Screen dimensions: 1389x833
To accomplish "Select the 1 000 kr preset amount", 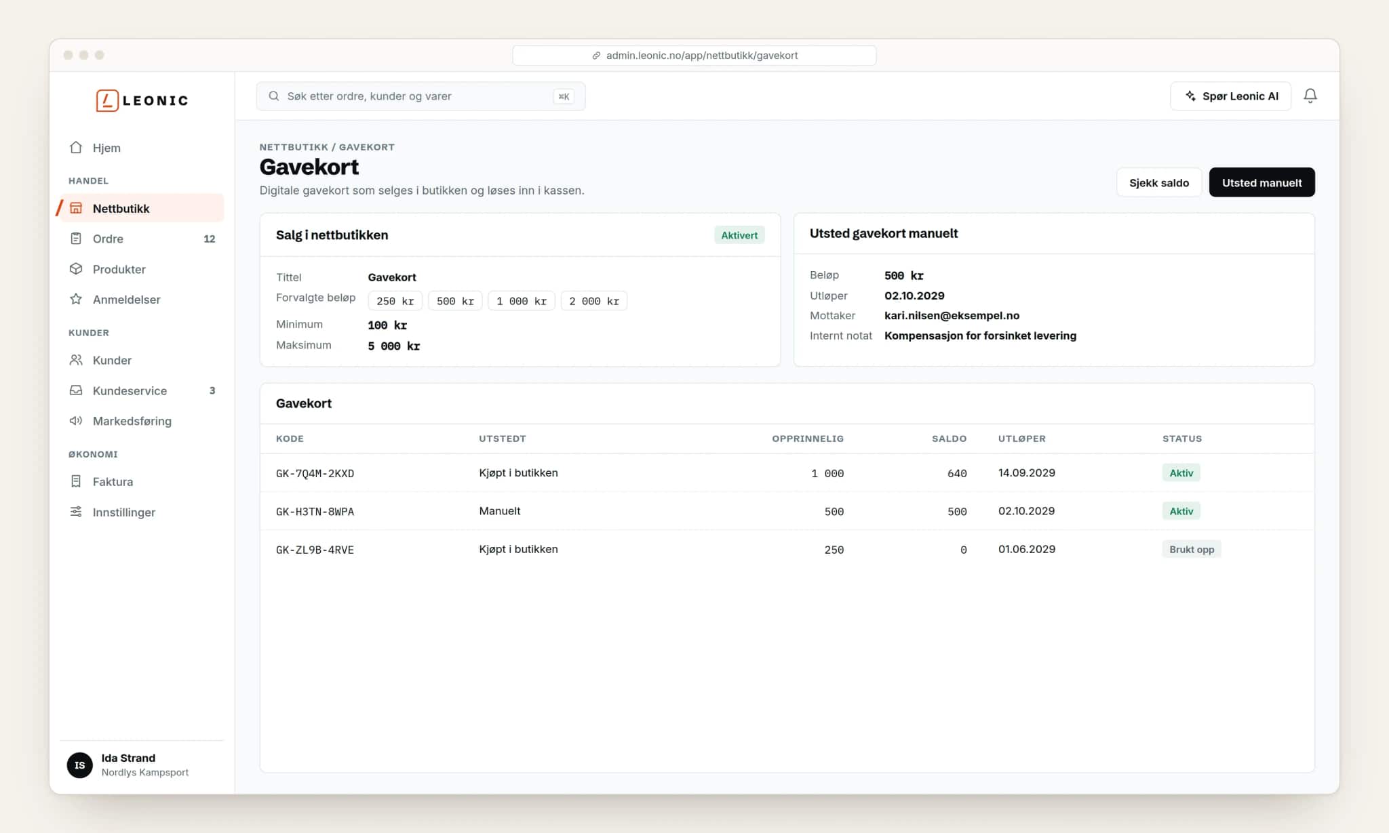I will 522,301.
